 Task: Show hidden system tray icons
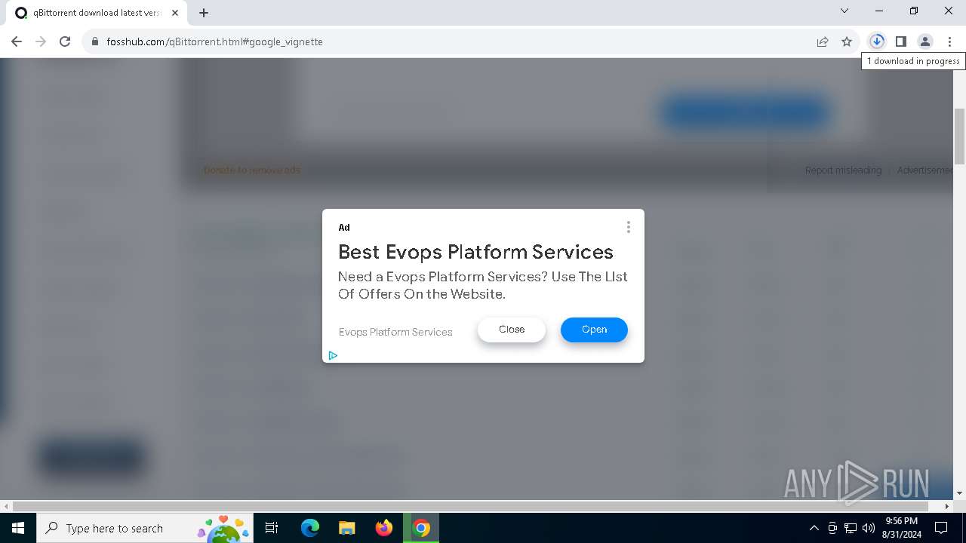pos(814,528)
